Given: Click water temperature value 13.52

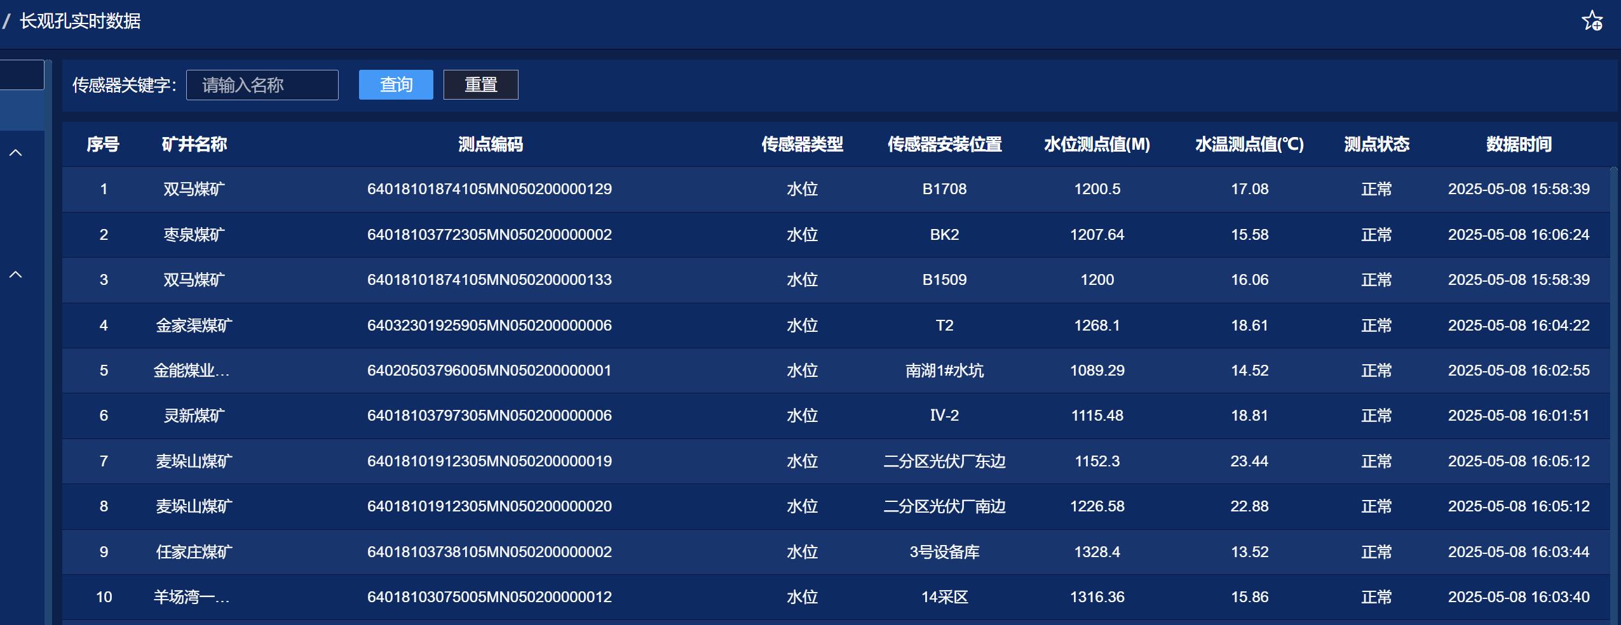Looking at the screenshot, I should (x=1250, y=552).
